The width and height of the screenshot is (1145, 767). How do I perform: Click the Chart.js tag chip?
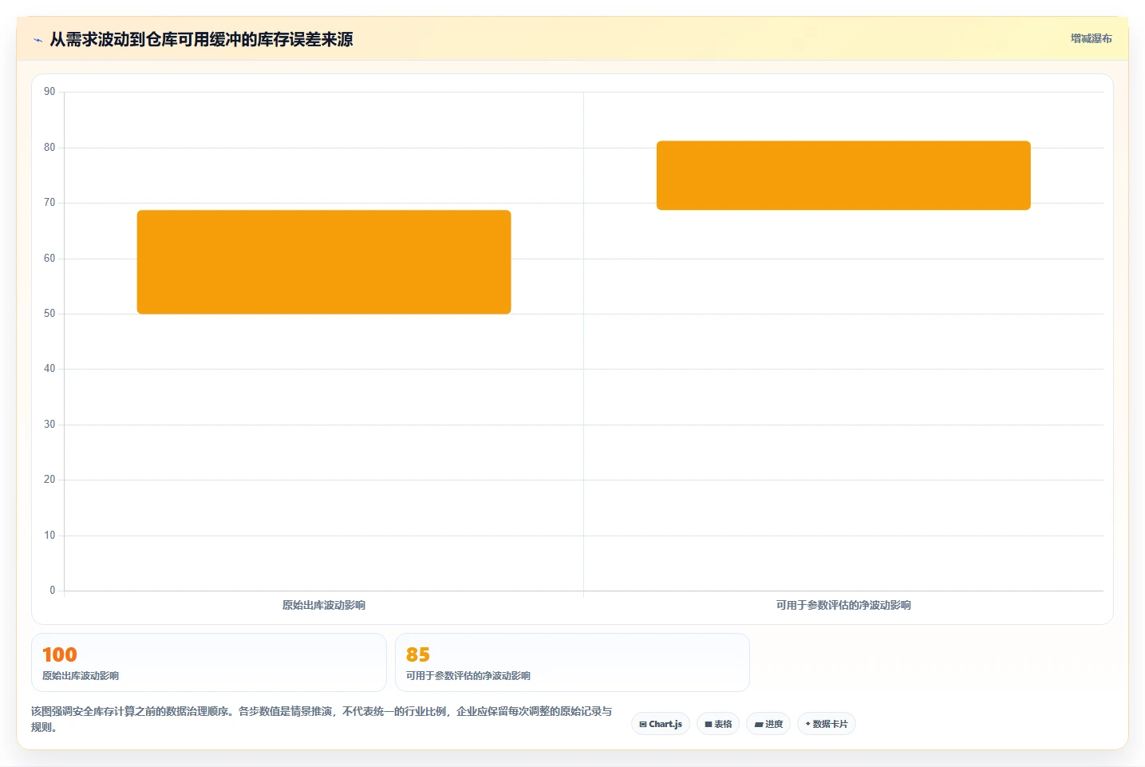point(661,724)
